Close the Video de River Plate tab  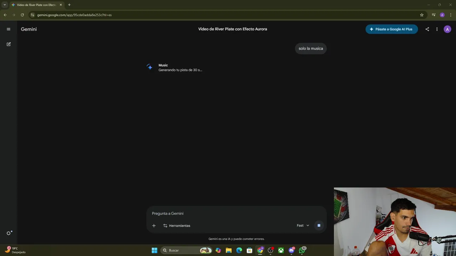pyautogui.click(x=61, y=5)
